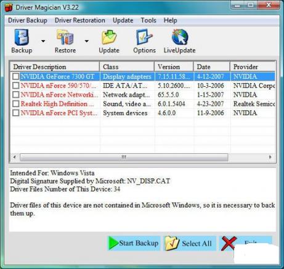Click the horizontal scrollbar thumb
This screenshot has width=284, height=269.
[124, 157]
